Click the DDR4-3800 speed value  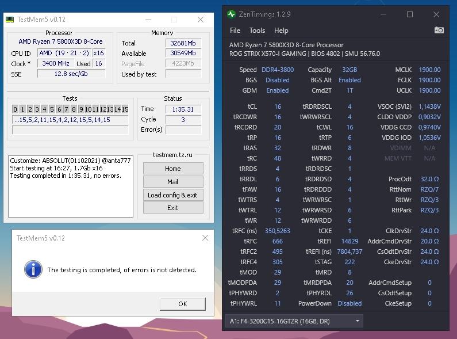click(278, 70)
